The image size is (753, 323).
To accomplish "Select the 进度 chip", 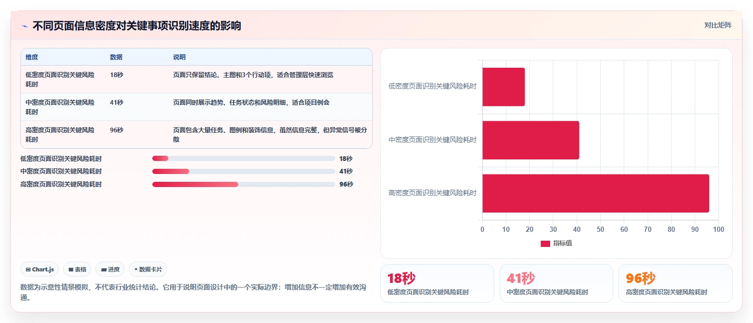I will point(110,269).
